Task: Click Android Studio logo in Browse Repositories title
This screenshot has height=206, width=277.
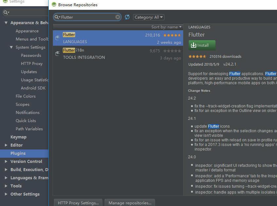Action: (x=54, y=5)
